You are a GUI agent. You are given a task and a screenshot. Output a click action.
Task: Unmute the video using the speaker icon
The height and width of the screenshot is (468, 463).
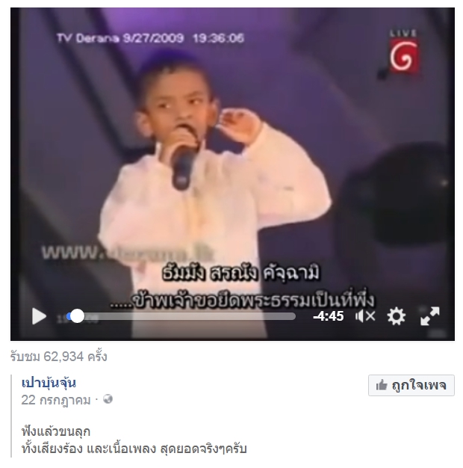[365, 316]
